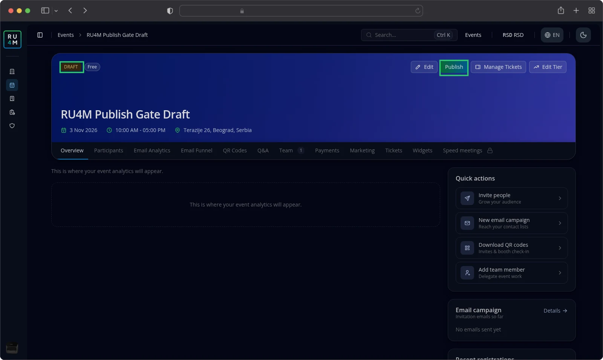
Task: Click the Events link in top bar
Action: point(473,35)
